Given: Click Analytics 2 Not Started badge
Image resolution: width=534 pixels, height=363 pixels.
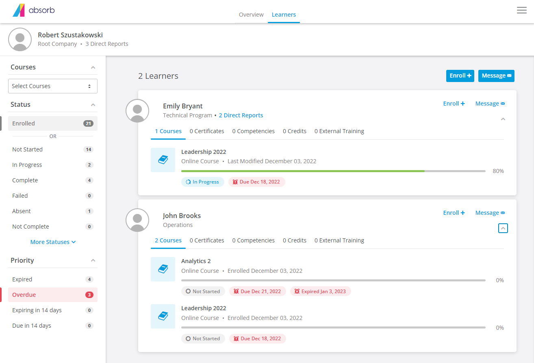Looking at the screenshot, I should [203, 291].
